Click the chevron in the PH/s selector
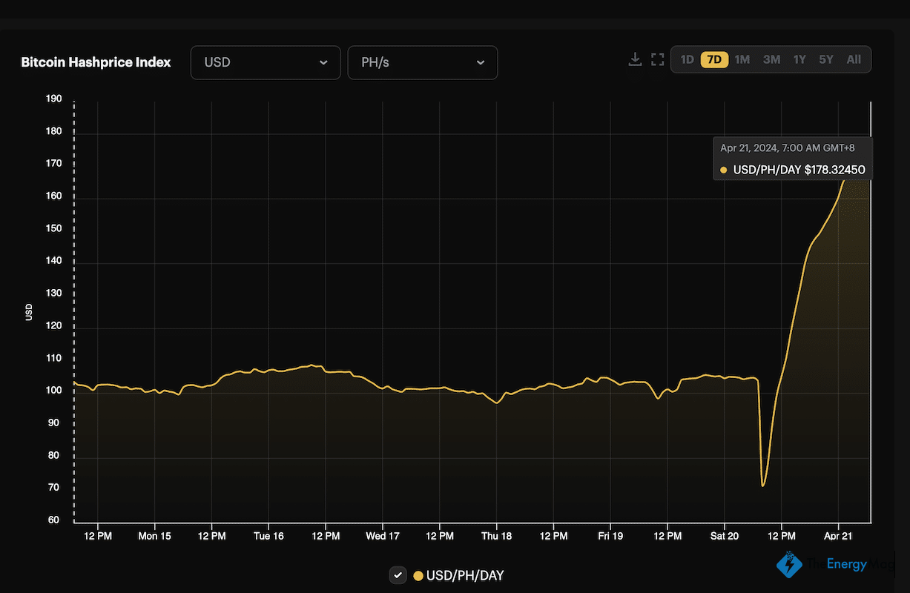 pos(481,62)
